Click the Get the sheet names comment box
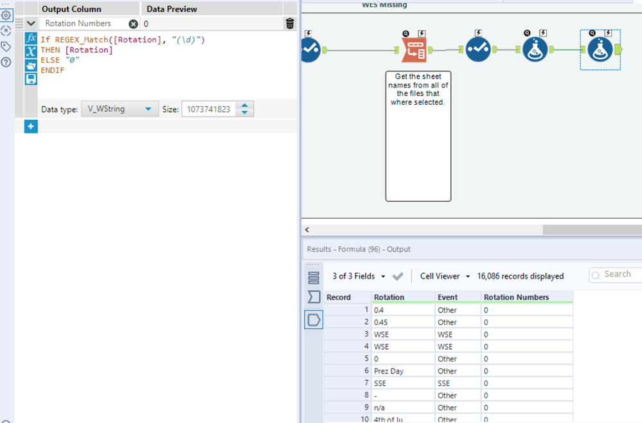This screenshot has width=642, height=423. 418,136
